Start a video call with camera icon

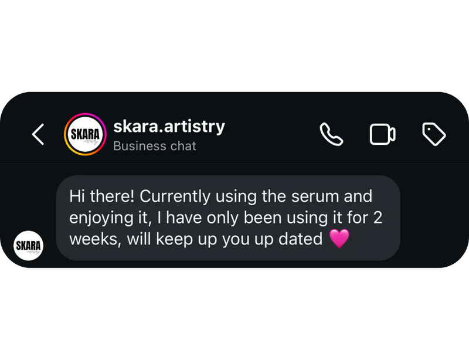[383, 134]
